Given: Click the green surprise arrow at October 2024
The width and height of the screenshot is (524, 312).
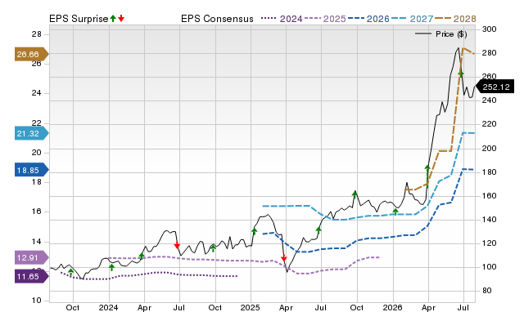Looking at the screenshot, I should click(213, 248).
